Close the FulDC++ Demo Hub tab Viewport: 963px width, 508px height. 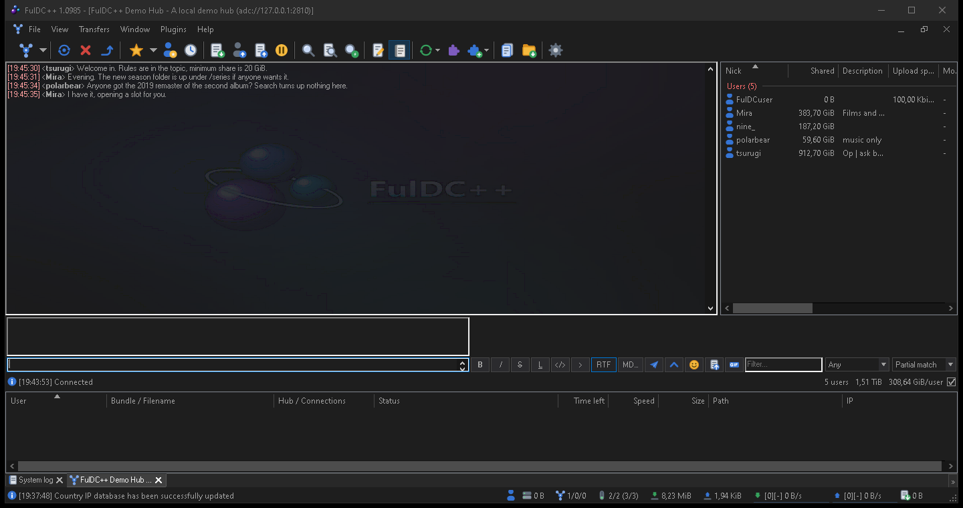click(158, 480)
